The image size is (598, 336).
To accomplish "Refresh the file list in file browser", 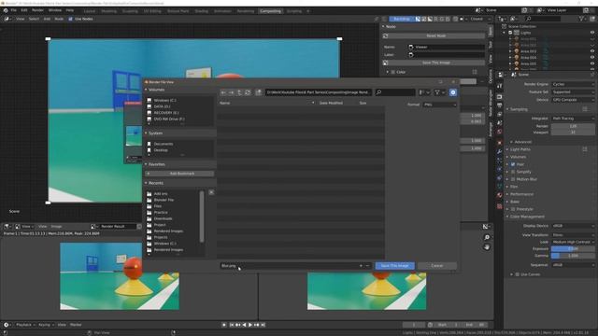I will click(248, 92).
